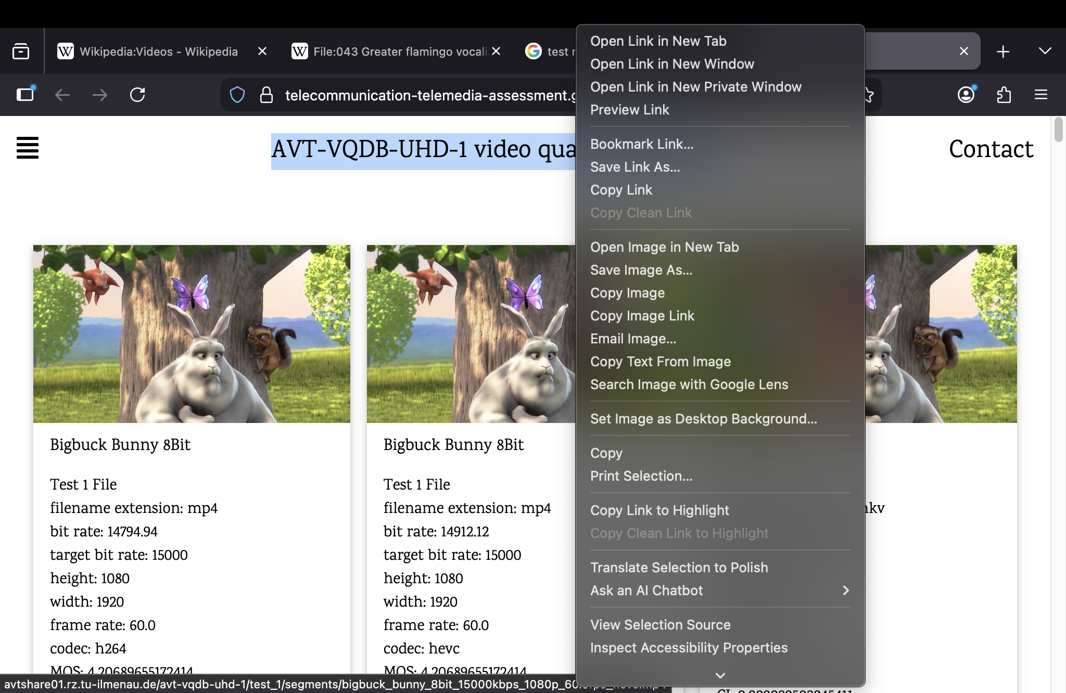Screen dimensions: 1066x693
Task: Clear the search field with its X
Action: (964, 51)
